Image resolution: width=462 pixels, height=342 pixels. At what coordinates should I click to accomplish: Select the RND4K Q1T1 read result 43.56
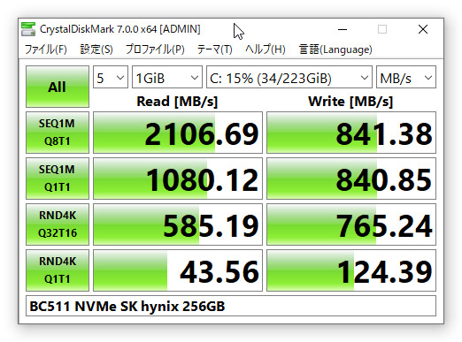[178, 270]
